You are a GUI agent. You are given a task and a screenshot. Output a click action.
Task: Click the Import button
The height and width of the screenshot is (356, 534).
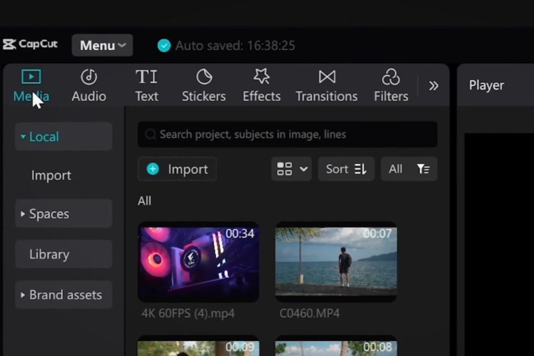click(x=177, y=169)
